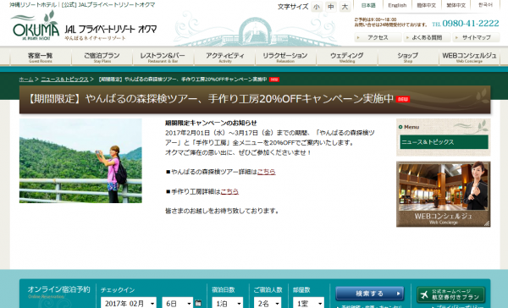Open the number of guests dropdown
Image resolution: width=508 pixels, height=308 pixels.
[x=268, y=303]
